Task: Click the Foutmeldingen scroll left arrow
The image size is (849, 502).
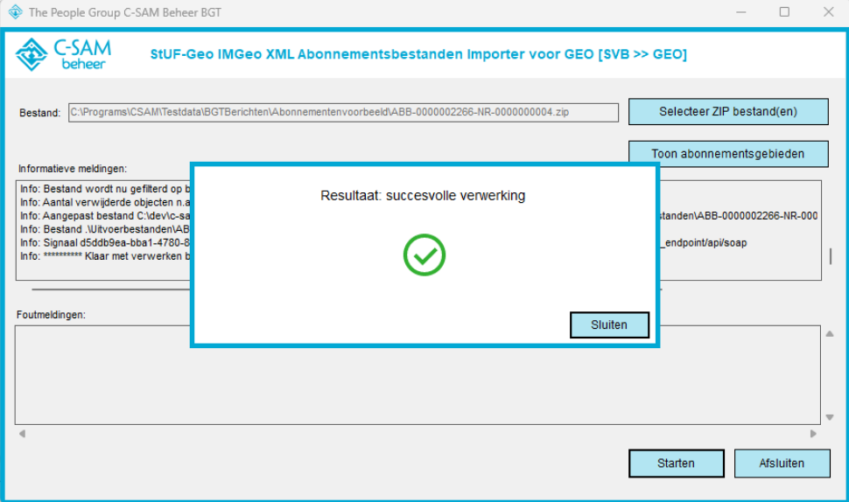Action: coord(22,433)
